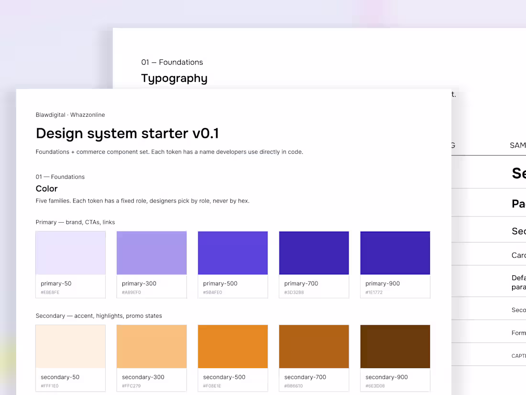
Task: Select the primary-50 color swatch
Action: (x=70, y=253)
